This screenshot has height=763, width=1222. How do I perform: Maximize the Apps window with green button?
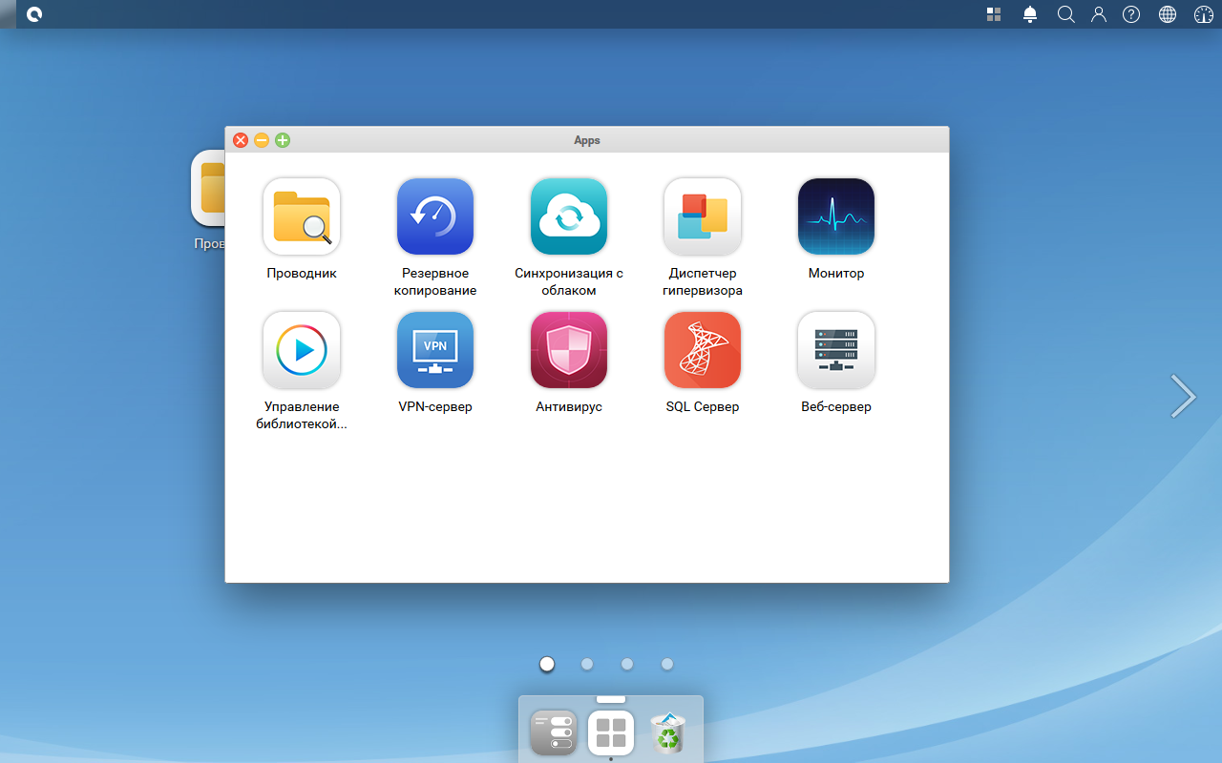[x=283, y=140]
